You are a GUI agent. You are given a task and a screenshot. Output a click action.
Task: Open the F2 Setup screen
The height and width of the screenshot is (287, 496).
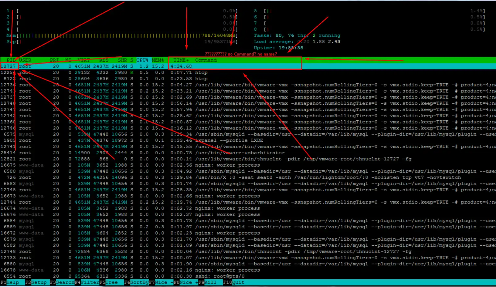coord(37,282)
